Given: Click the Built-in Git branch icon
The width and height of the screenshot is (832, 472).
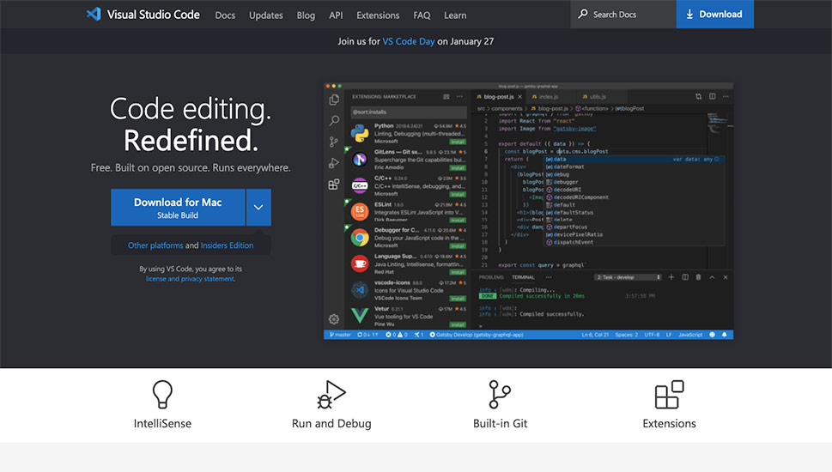Looking at the screenshot, I should click(500, 395).
